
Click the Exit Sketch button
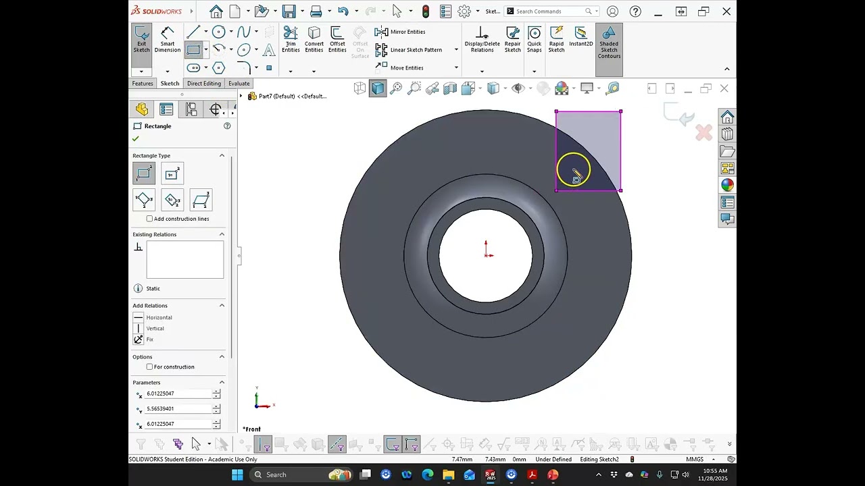(x=141, y=39)
